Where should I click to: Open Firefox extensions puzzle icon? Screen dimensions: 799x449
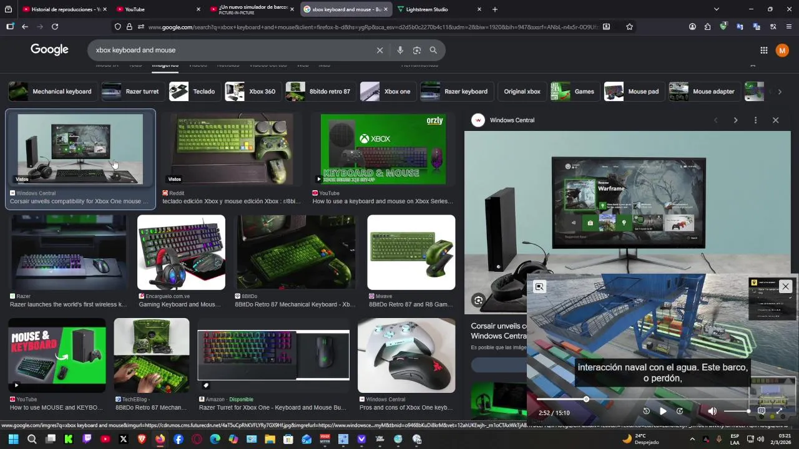pyautogui.click(x=707, y=27)
